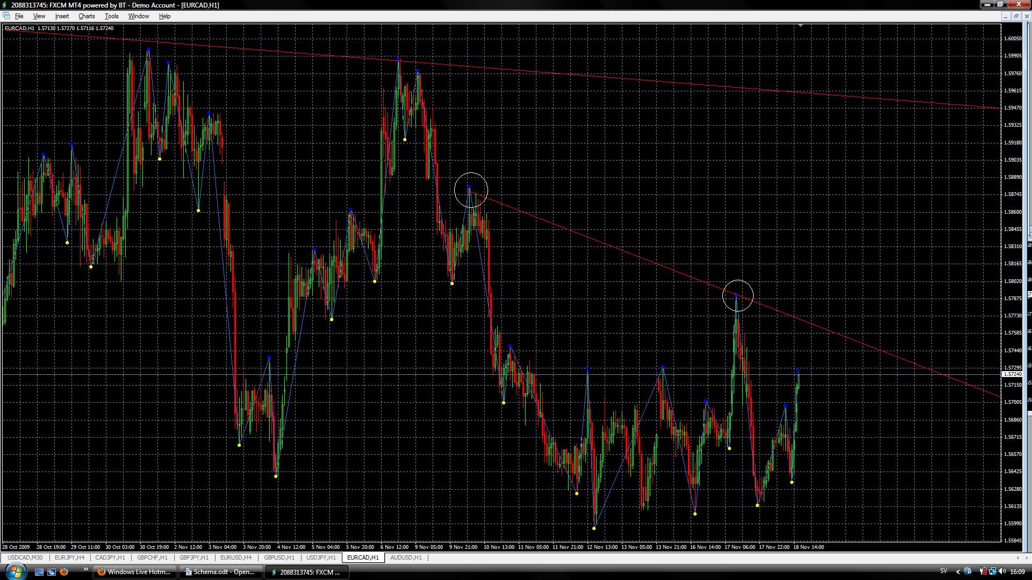Open Schema.odt OpenOffice taskbar button
Image resolution: width=1032 pixels, height=580 pixels.
pyautogui.click(x=220, y=572)
